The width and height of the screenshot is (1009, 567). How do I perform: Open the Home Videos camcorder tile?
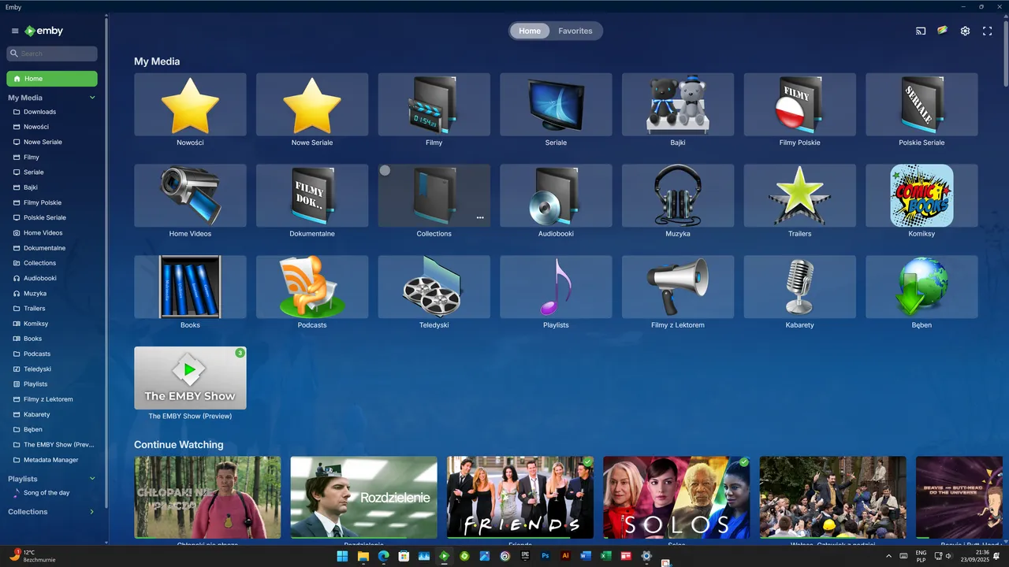[190, 195]
